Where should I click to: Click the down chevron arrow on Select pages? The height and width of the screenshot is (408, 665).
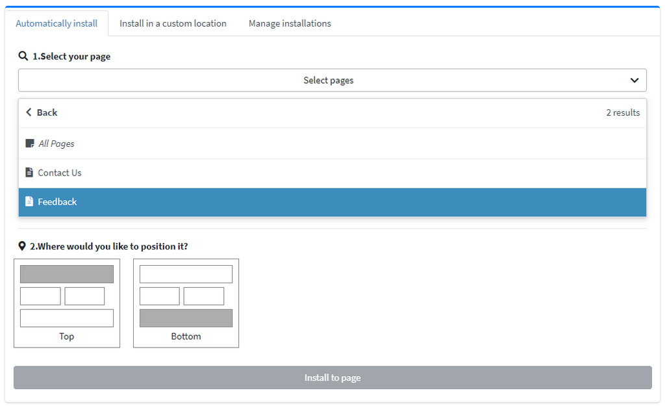pos(634,81)
